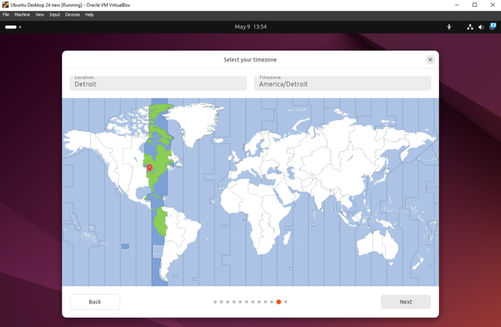This screenshot has height=327, width=501.
Task: Click the Activities workspace indicator pill
Action: tap(11, 27)
